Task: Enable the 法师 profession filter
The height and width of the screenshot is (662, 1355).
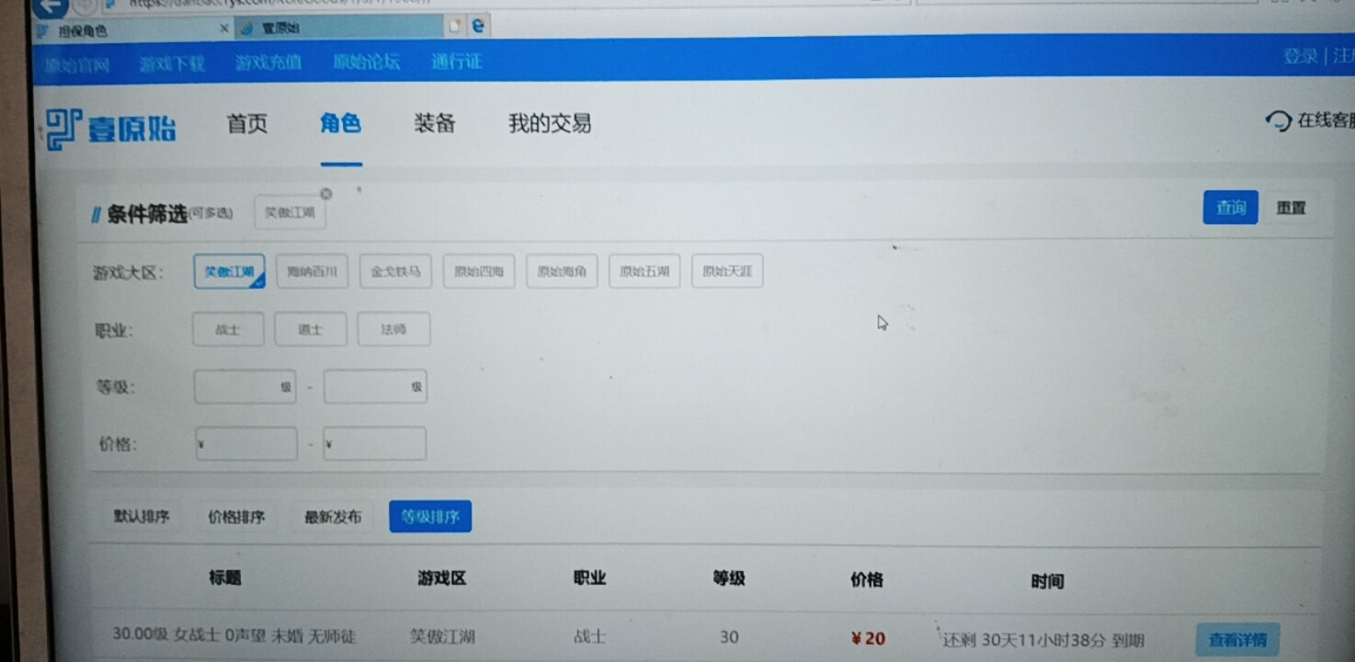Action: click(393, 329)
